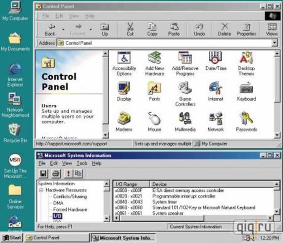283x243 pixels.
Task: Click the Back toolbar button
Action: pos(50,29)
